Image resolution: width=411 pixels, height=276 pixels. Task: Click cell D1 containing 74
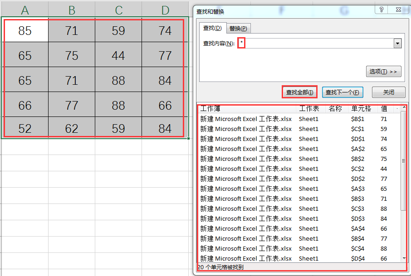point(165,30)
